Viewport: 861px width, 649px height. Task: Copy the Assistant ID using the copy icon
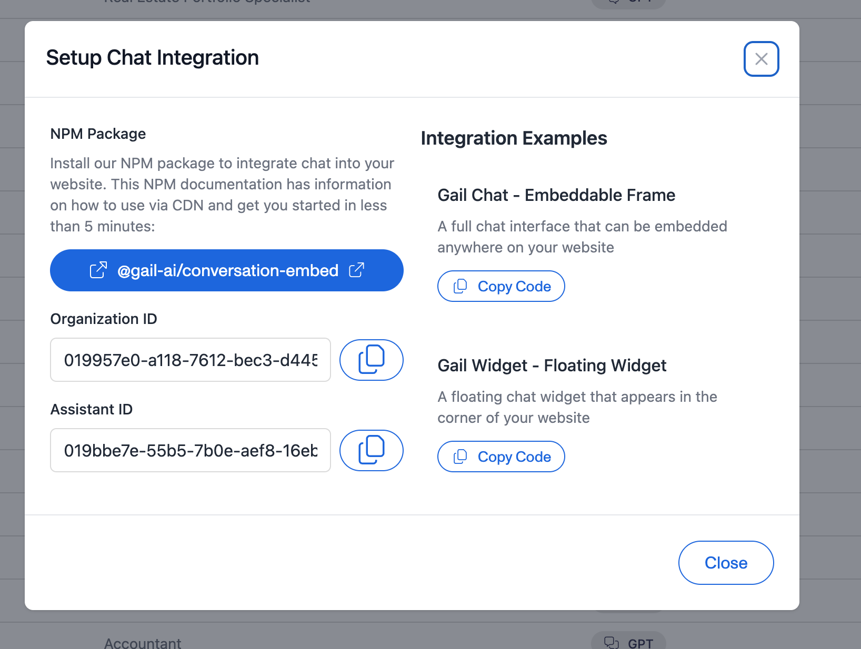coord(371,450)
